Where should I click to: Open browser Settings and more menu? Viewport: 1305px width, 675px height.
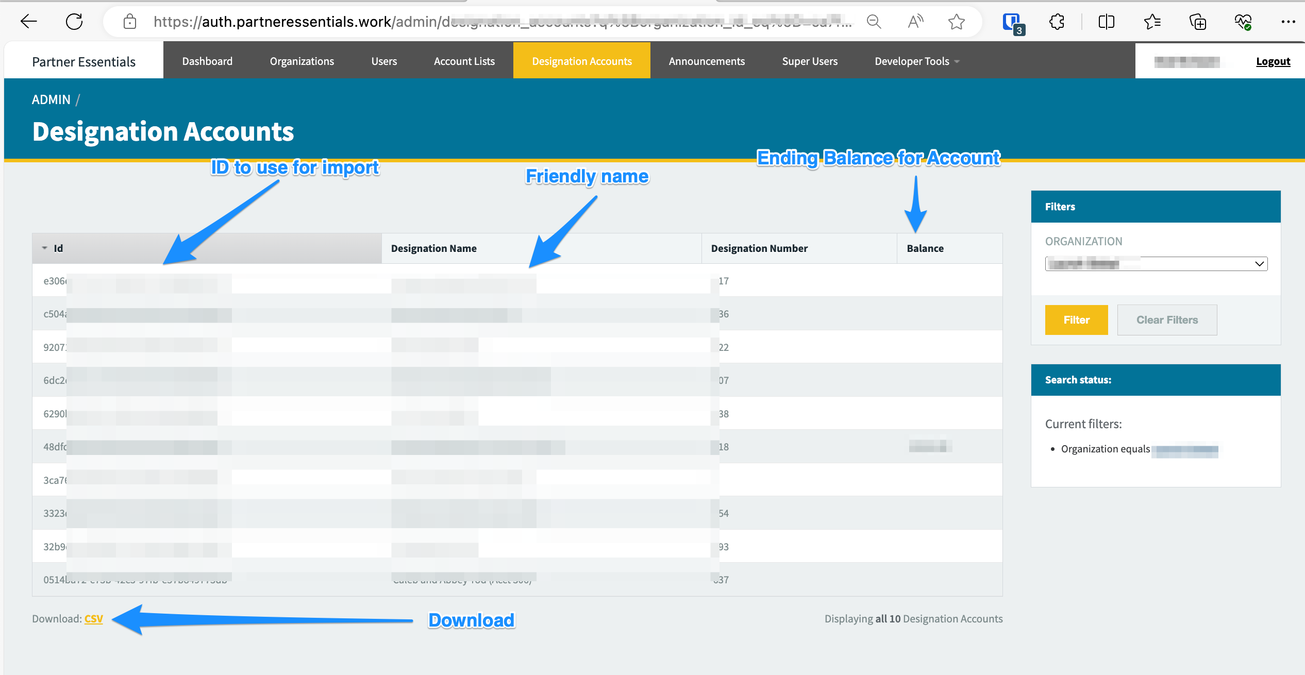(x=1289, y=22)
